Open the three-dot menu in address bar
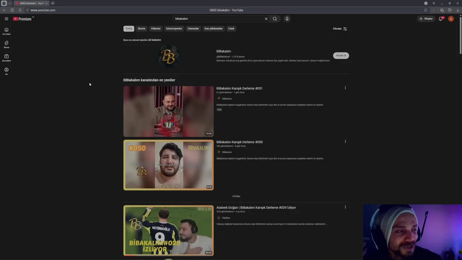462x260 pixels. 433,10
